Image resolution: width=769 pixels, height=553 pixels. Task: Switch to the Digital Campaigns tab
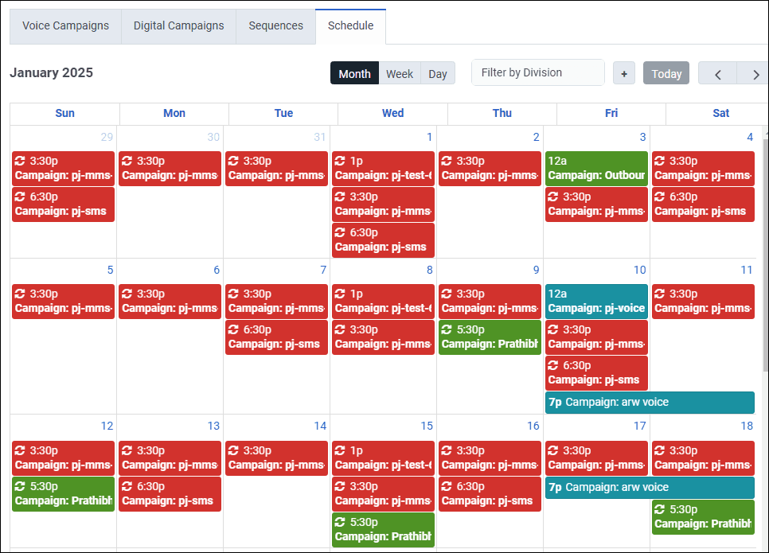178,25
